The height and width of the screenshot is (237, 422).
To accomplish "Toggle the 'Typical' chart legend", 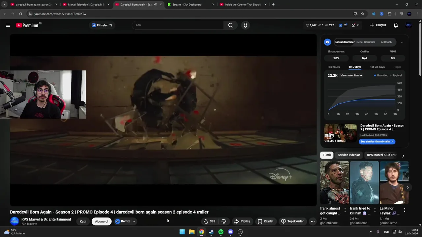I will [x=396, y=75].
